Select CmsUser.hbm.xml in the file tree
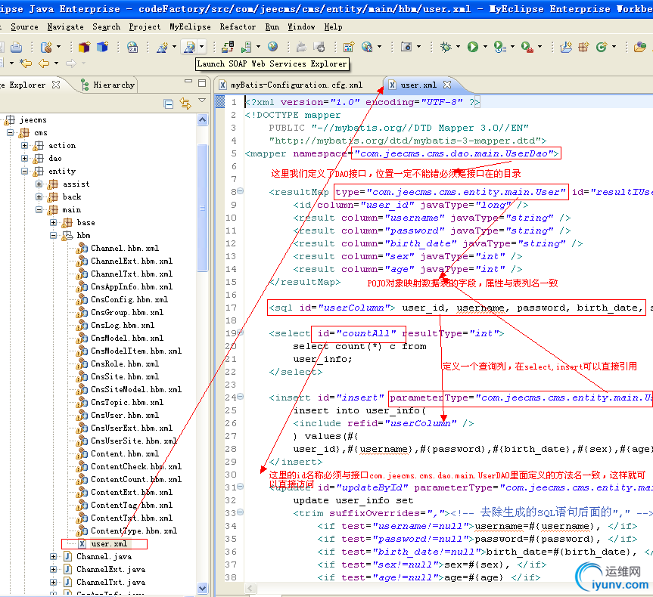 click(x=125, y=415)
